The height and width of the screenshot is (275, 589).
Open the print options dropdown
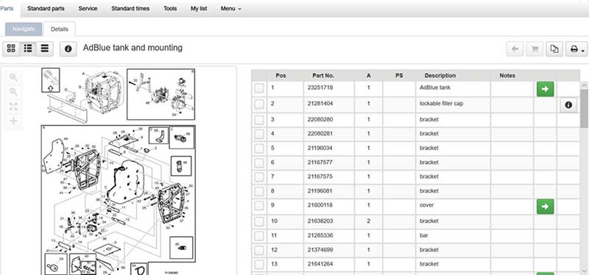(x=576, y=49)
